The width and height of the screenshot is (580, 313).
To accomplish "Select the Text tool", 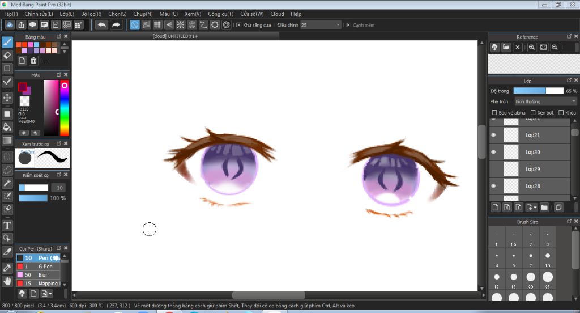I will pos(7,226).
